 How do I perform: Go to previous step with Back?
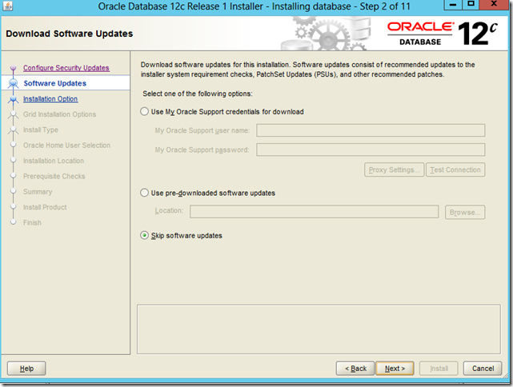(x=355, y=369)
